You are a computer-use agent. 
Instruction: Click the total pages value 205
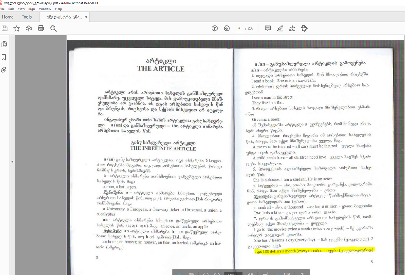coord(250,28)
